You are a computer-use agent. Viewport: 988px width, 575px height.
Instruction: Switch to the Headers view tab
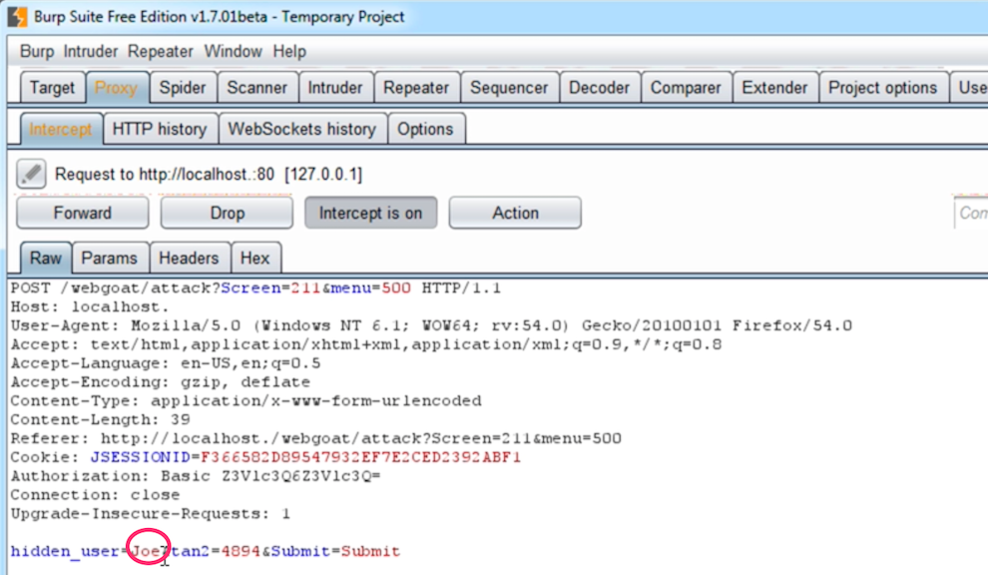point(189,259)
